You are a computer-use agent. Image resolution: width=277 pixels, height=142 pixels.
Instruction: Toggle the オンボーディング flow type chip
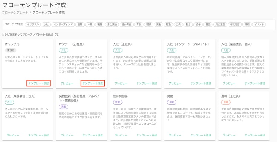[63, 24]
